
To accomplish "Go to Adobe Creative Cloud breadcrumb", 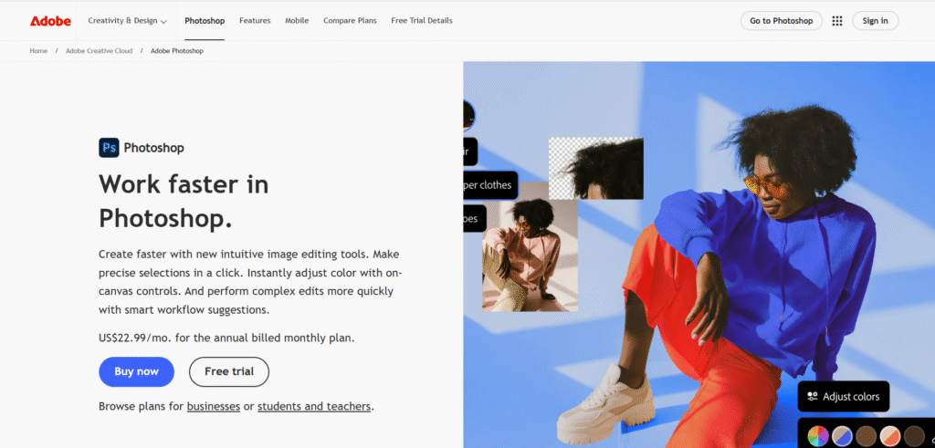I will 99,51.
